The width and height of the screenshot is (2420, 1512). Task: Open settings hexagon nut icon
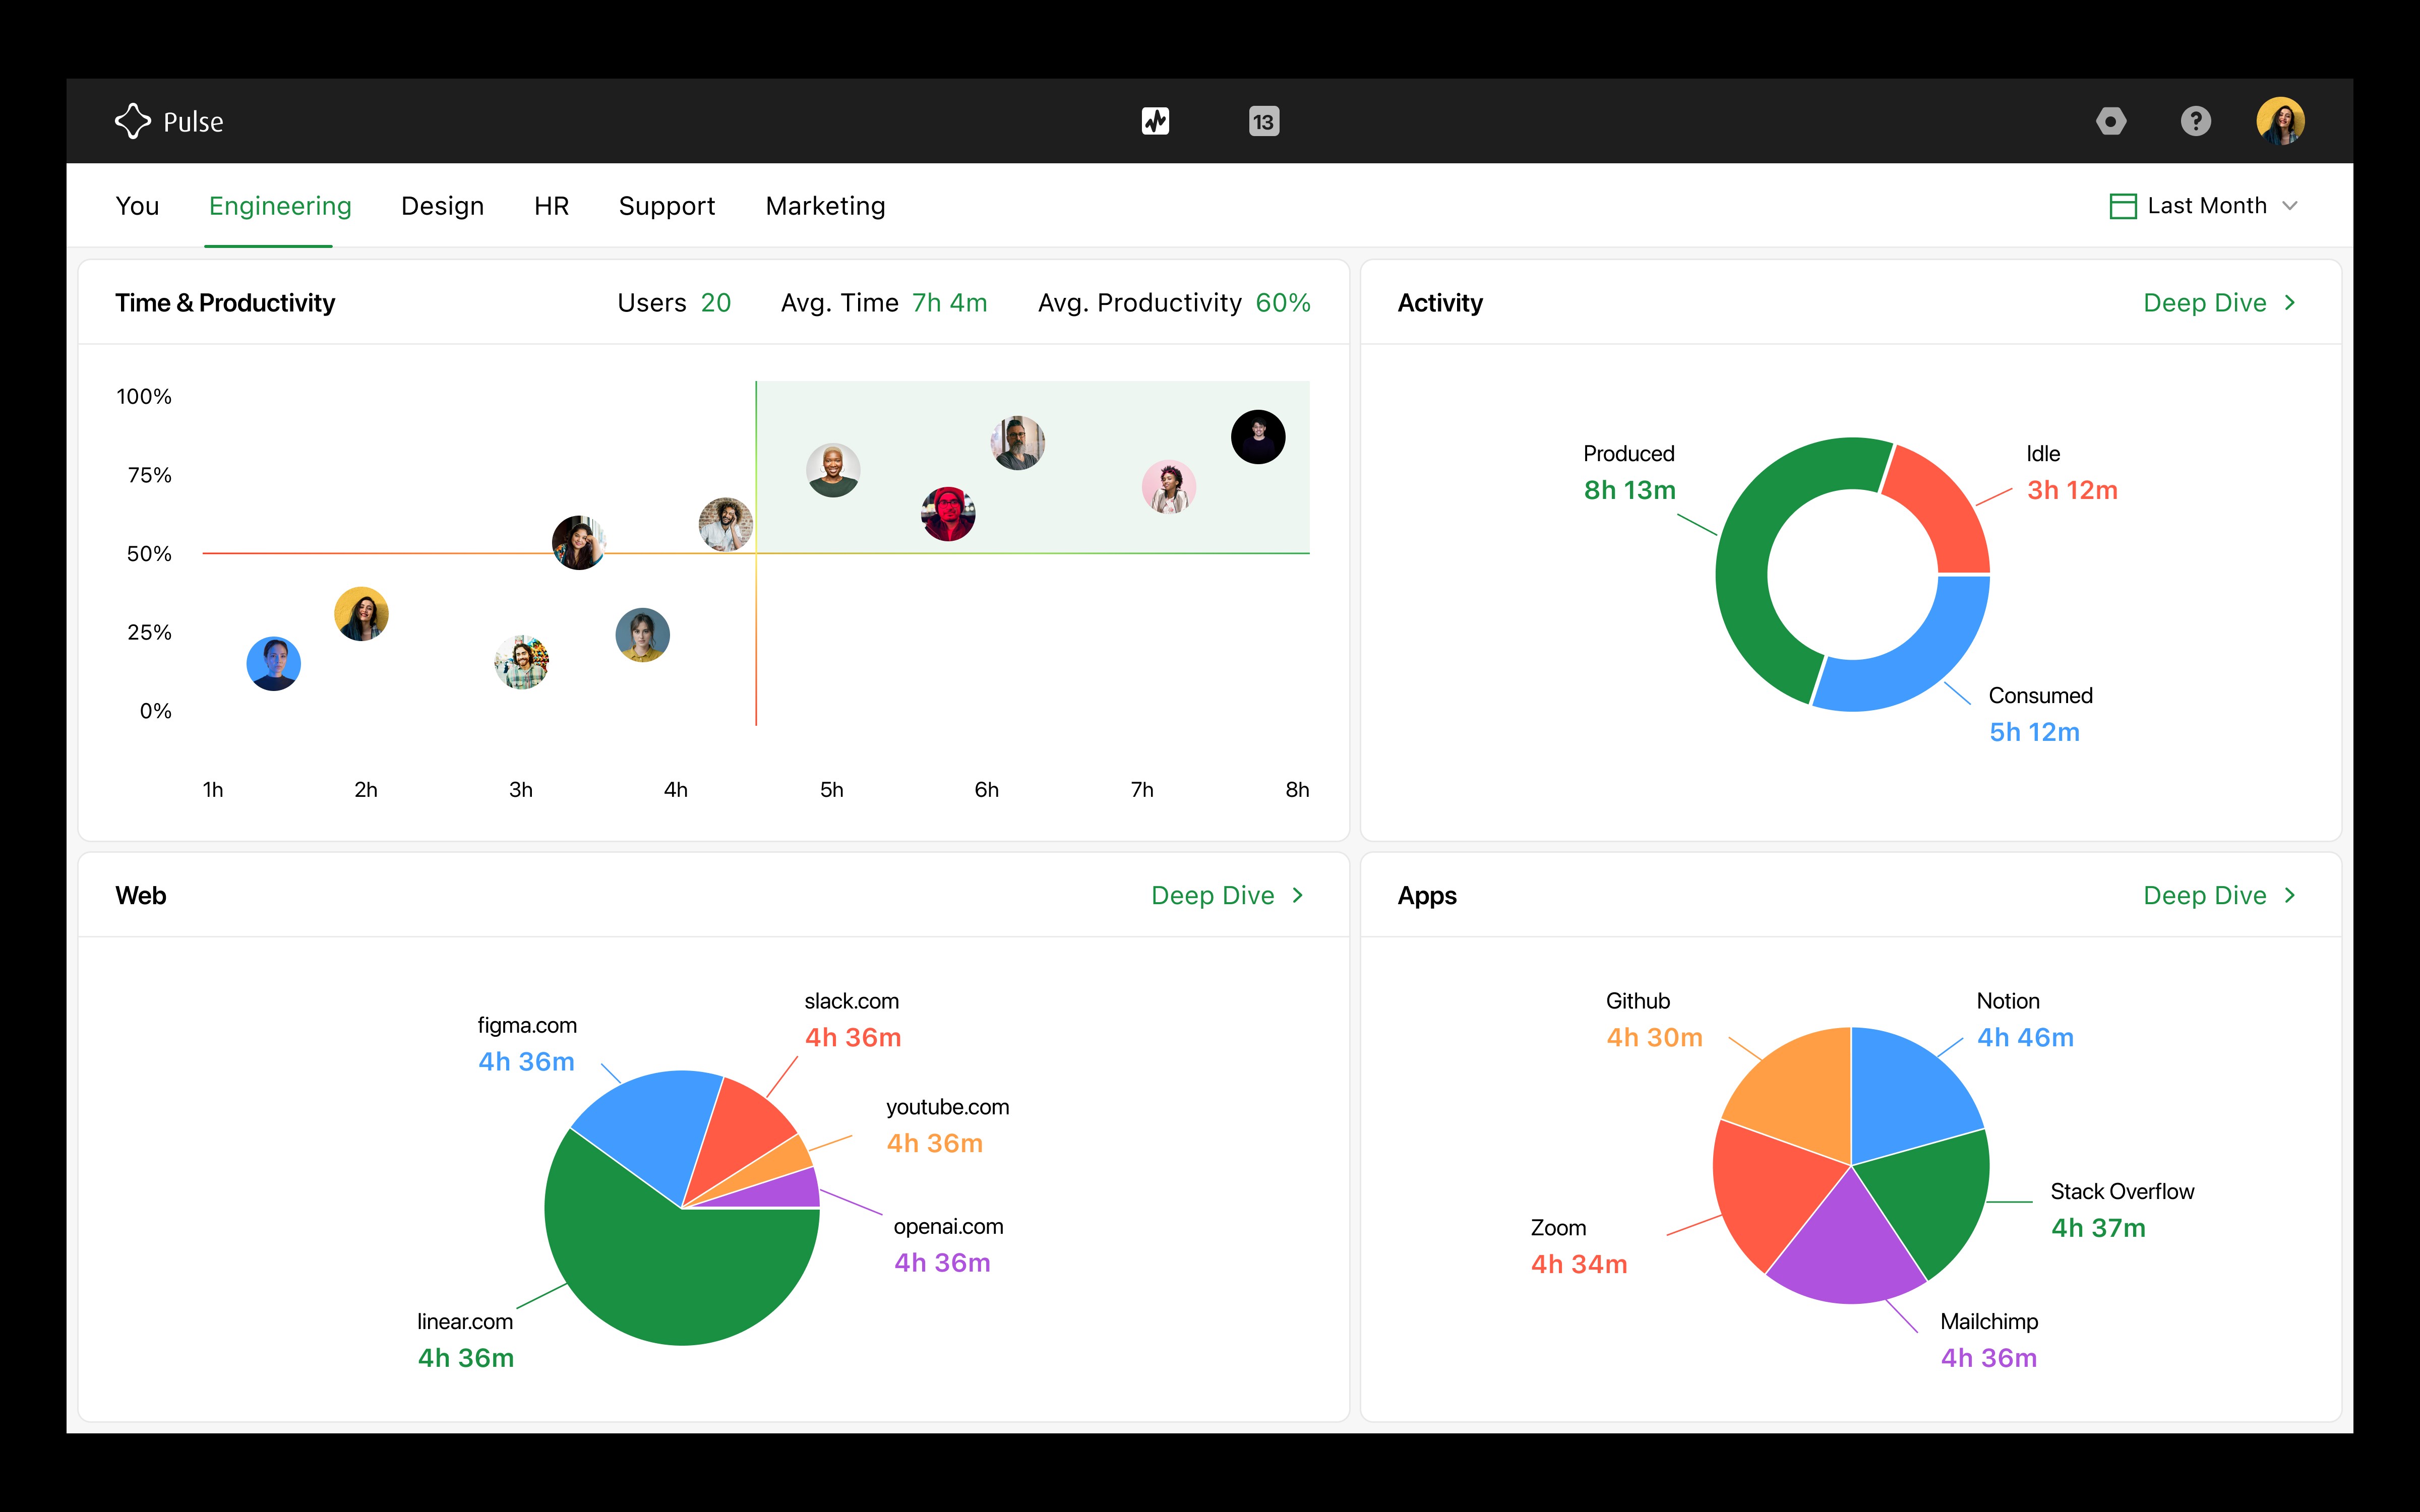[x=2111, y=121]
